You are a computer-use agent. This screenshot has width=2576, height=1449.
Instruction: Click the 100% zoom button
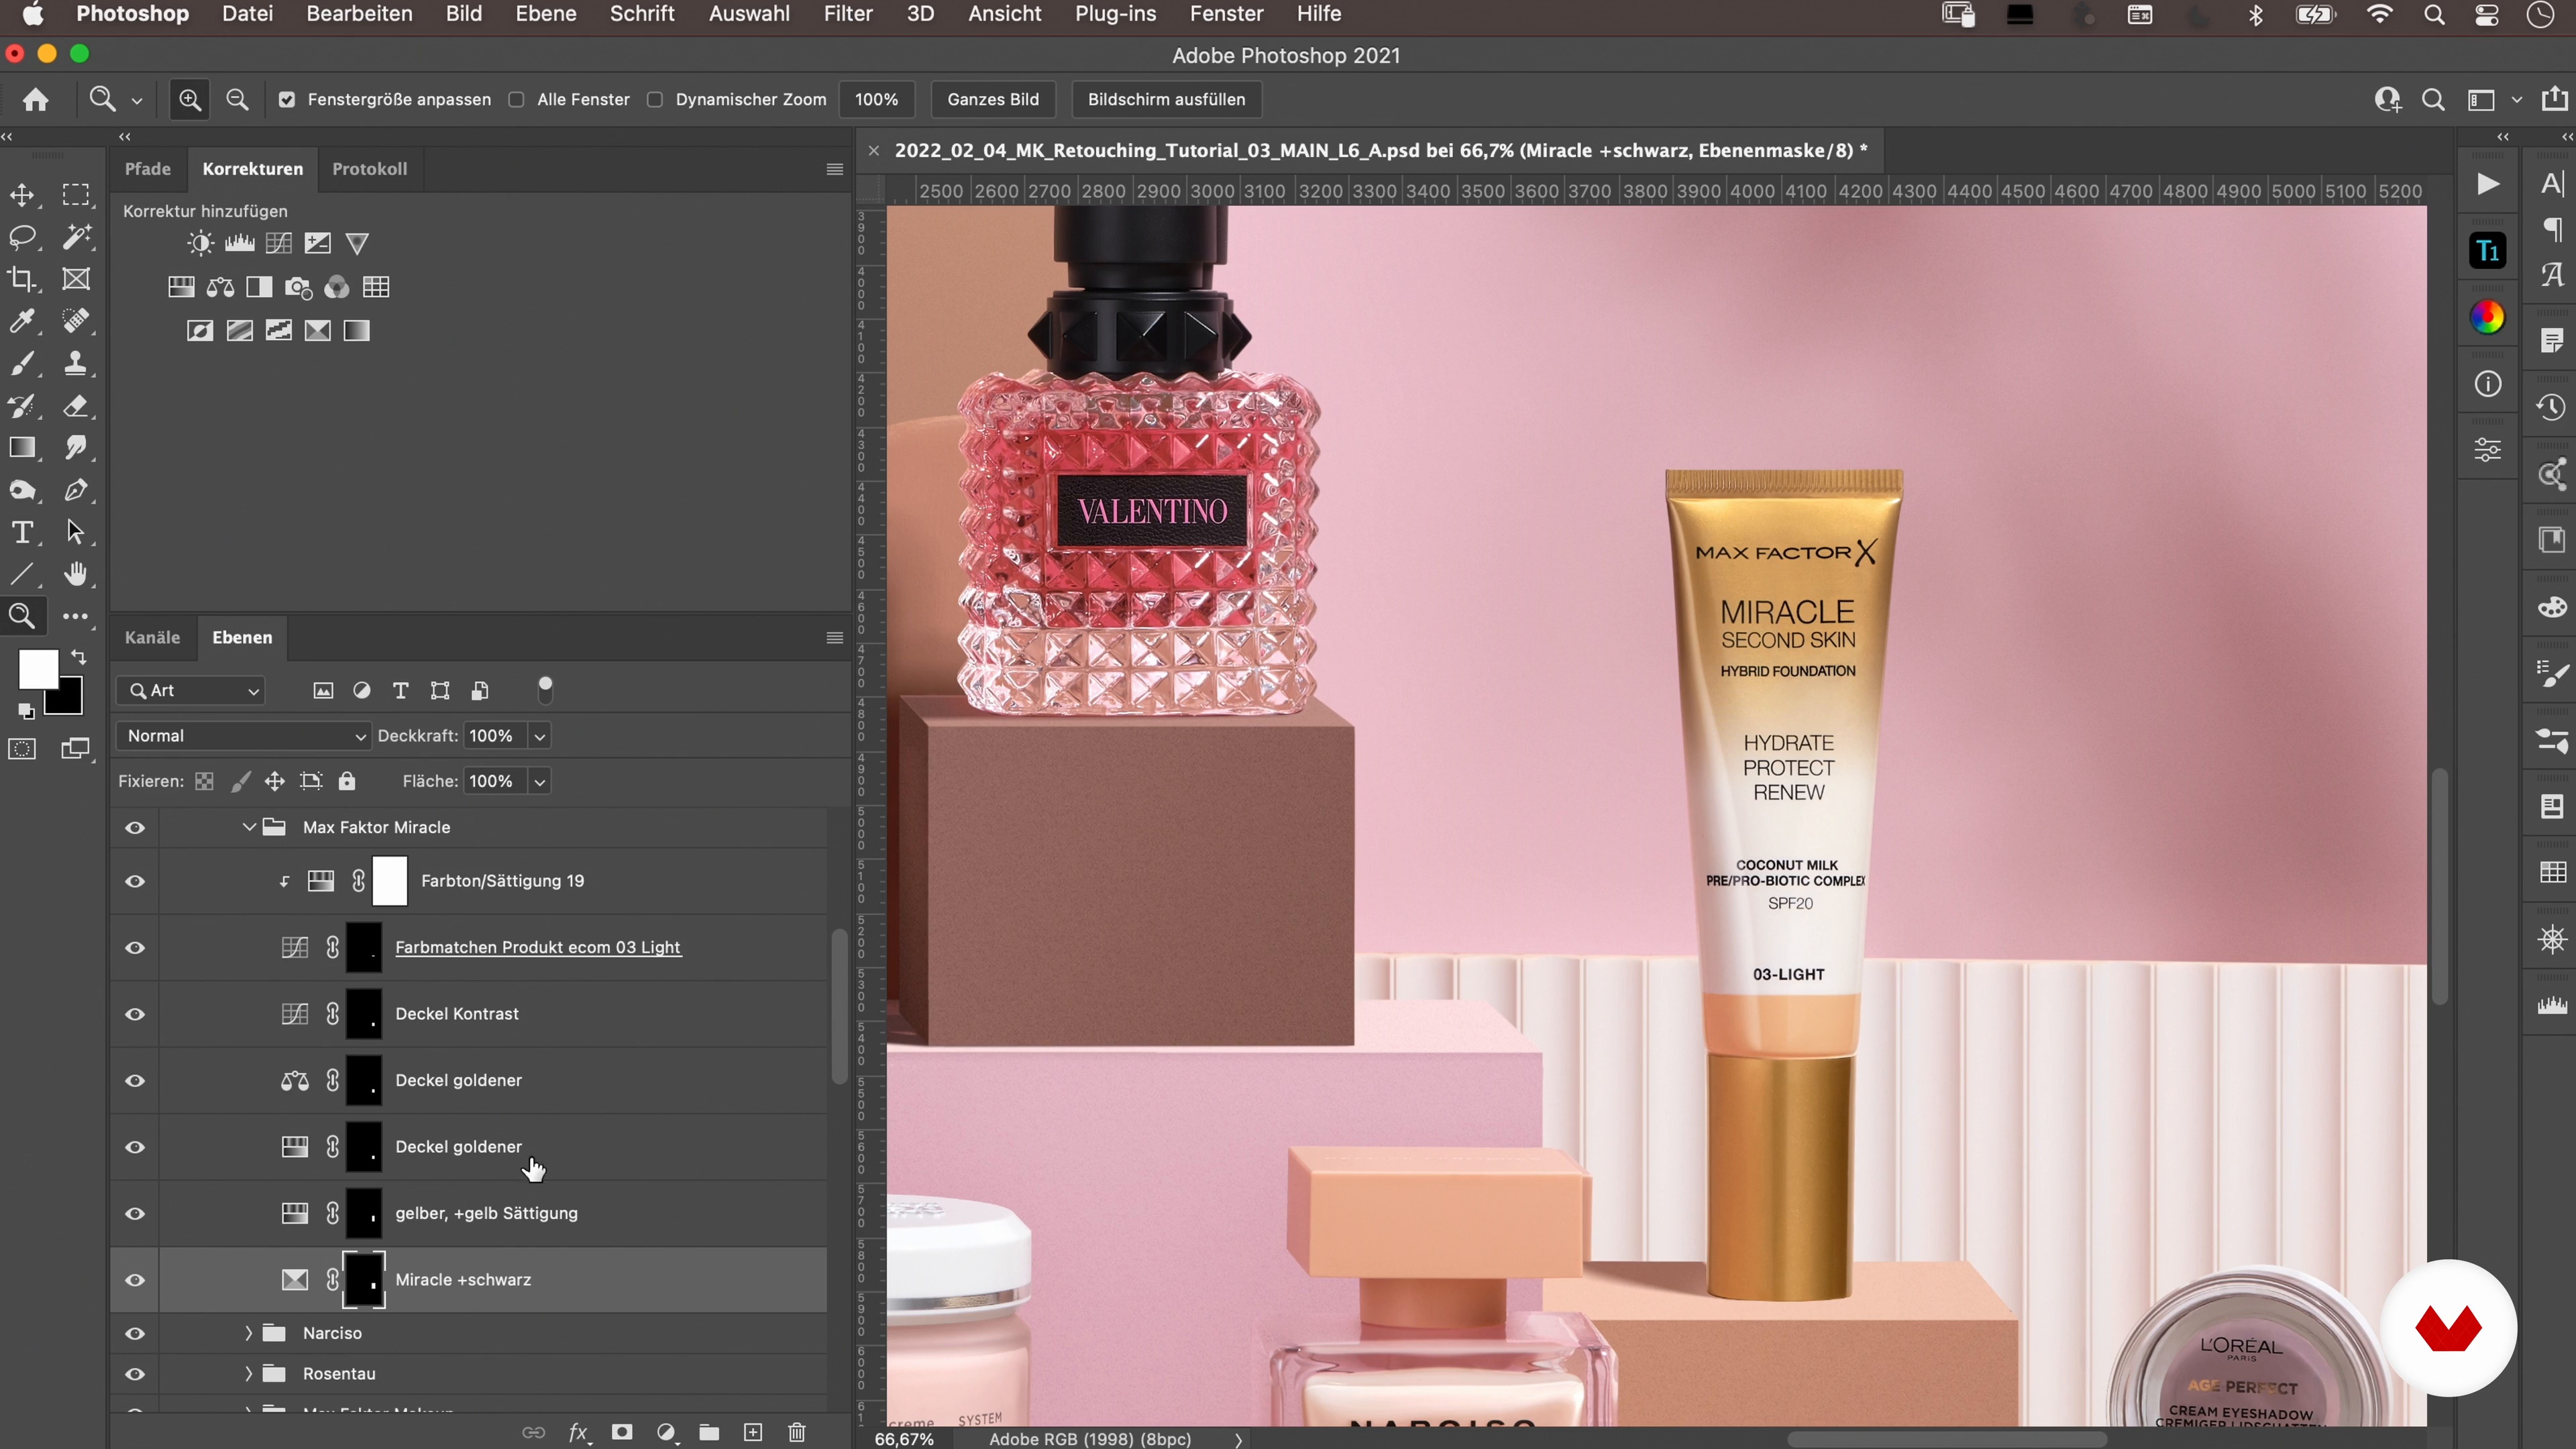[876, 99]
